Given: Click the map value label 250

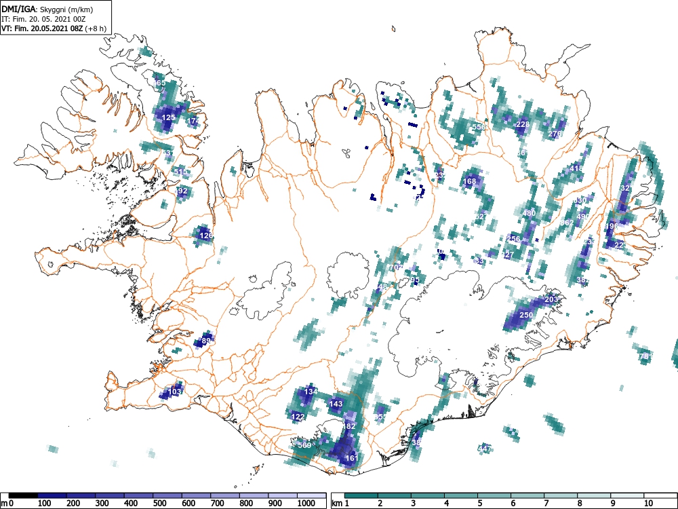Looking at the screenshot, I should (526, 315).
